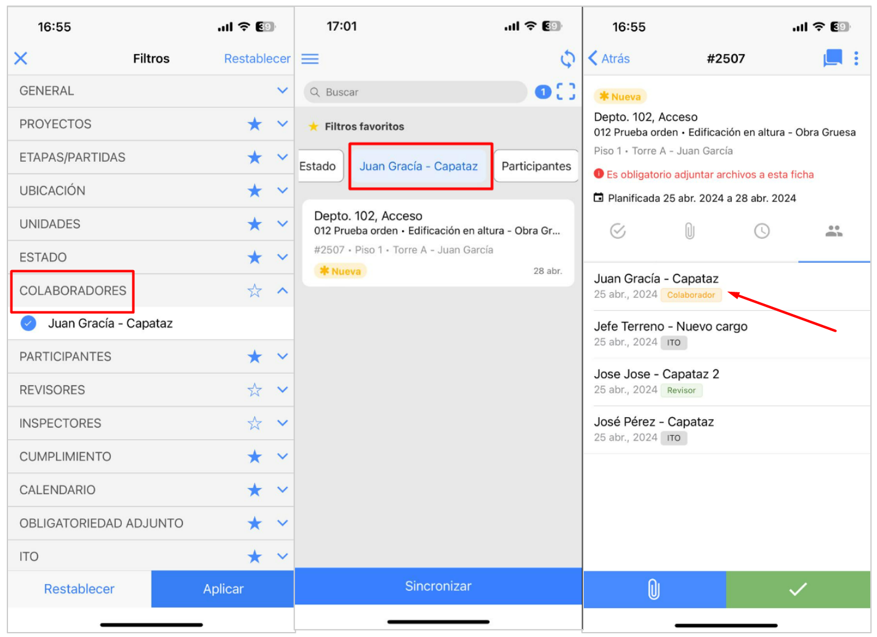Click the Buscar search field

point(416,92)
